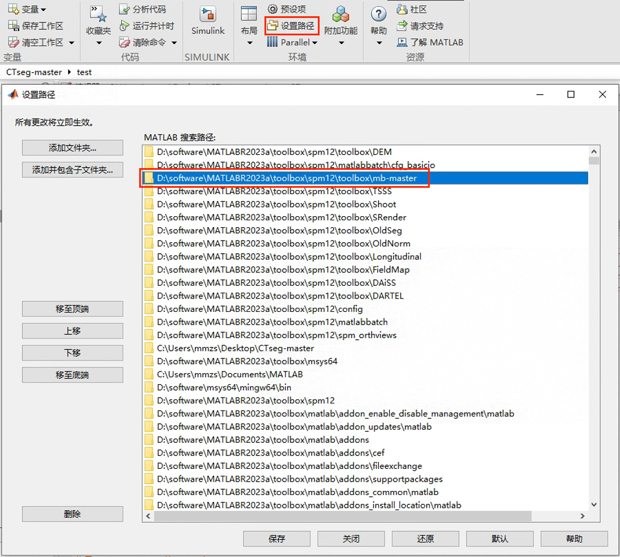Click 清除命令 clear commands icon
The height and width of the screenshot is (557, 620).
124,42
